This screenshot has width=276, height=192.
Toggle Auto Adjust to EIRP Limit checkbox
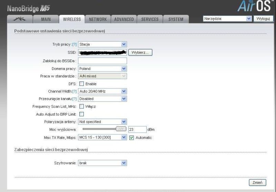click(81, 114)
